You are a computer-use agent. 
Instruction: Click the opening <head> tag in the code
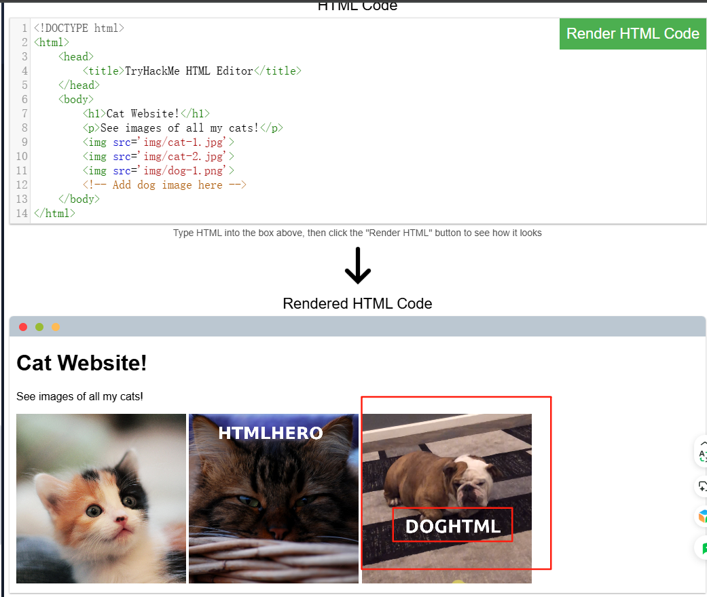(x=76, y=57)
